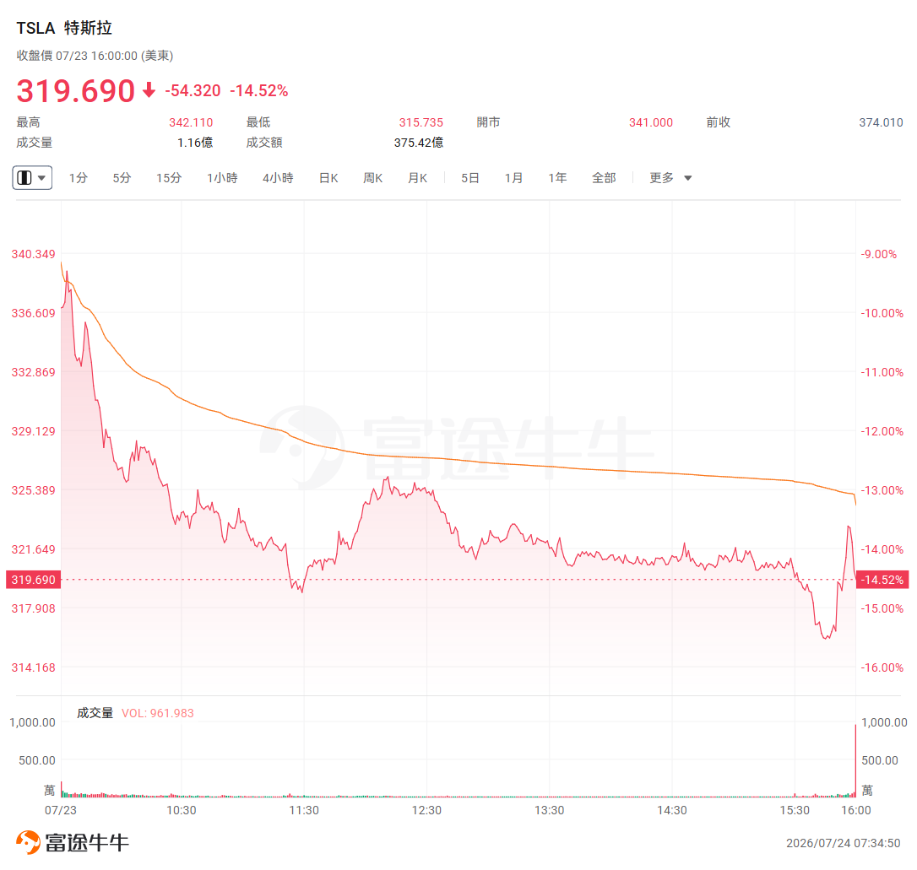Expand the 更多 dropdown

(x=670, y=177)
